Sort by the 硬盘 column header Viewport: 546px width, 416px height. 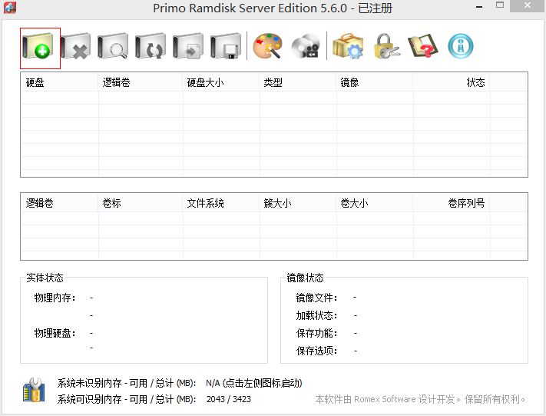point(60,82)
